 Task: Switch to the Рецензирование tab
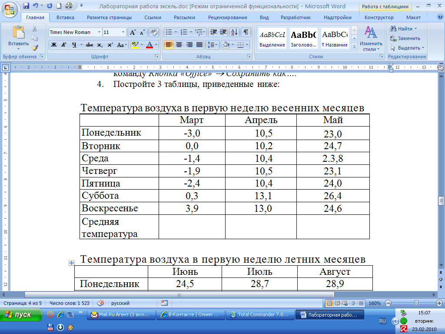pyautogui.click(x=228, y=17)
